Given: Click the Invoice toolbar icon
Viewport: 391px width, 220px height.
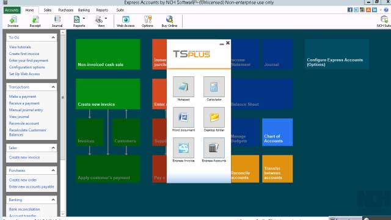Looking at the screenshot, I should [x=13, y=21].
